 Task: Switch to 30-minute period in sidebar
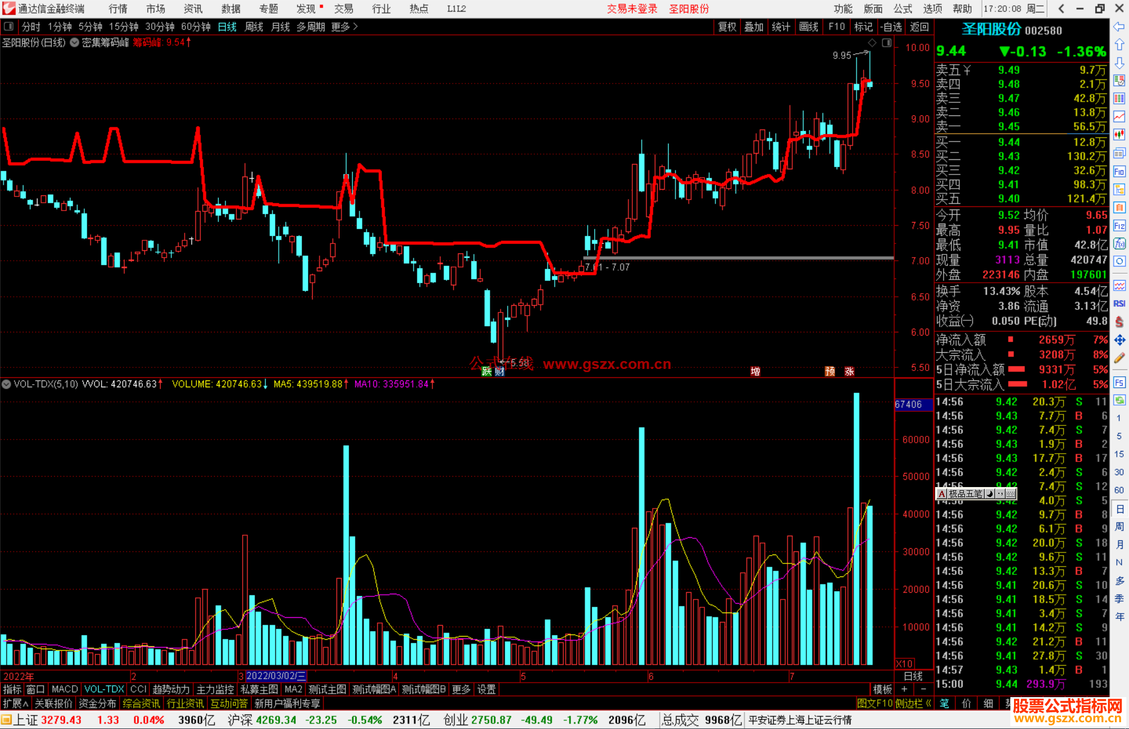click(1119, 472)
